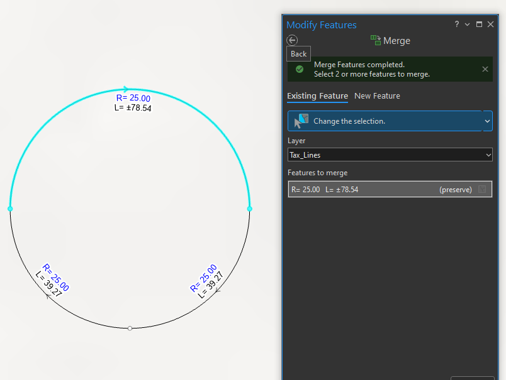The height and width of the screenshot is (380, 506).
Task: Click the direction arrow on lower-left arc
Action: (x=48, y=296)
